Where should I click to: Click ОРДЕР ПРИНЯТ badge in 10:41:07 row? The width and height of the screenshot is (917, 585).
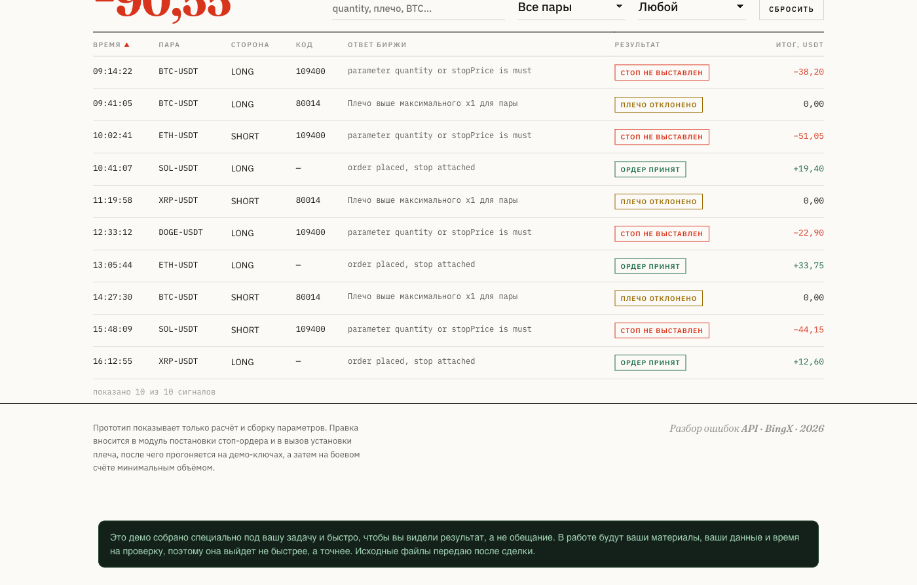[650, 169]
